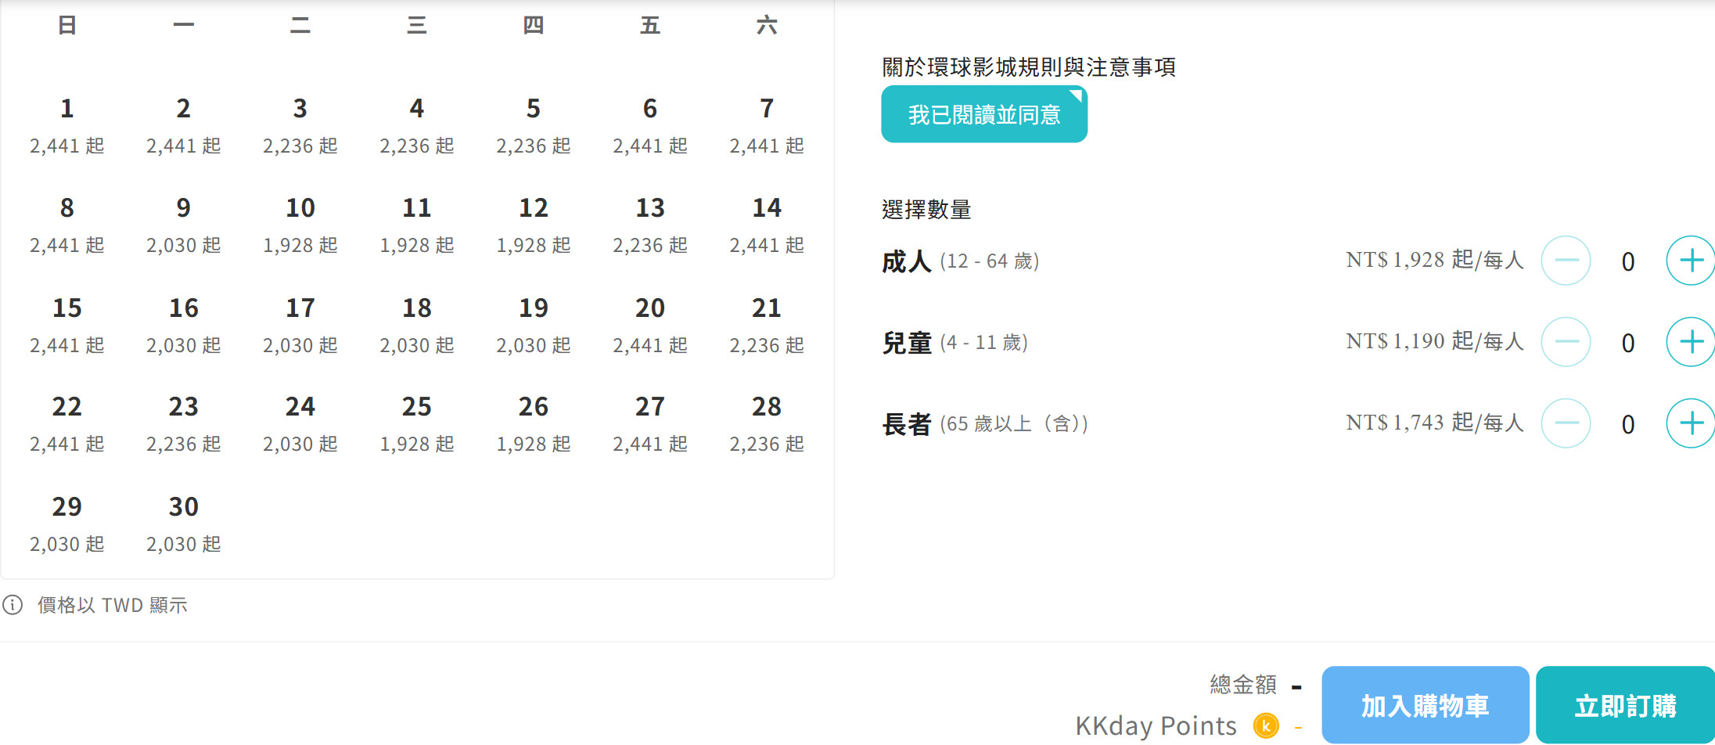Viewport: 1715px width, 745px height.
Task: Increase senior (長者) ticket quantity
Action: click(x=1691, y=423)
